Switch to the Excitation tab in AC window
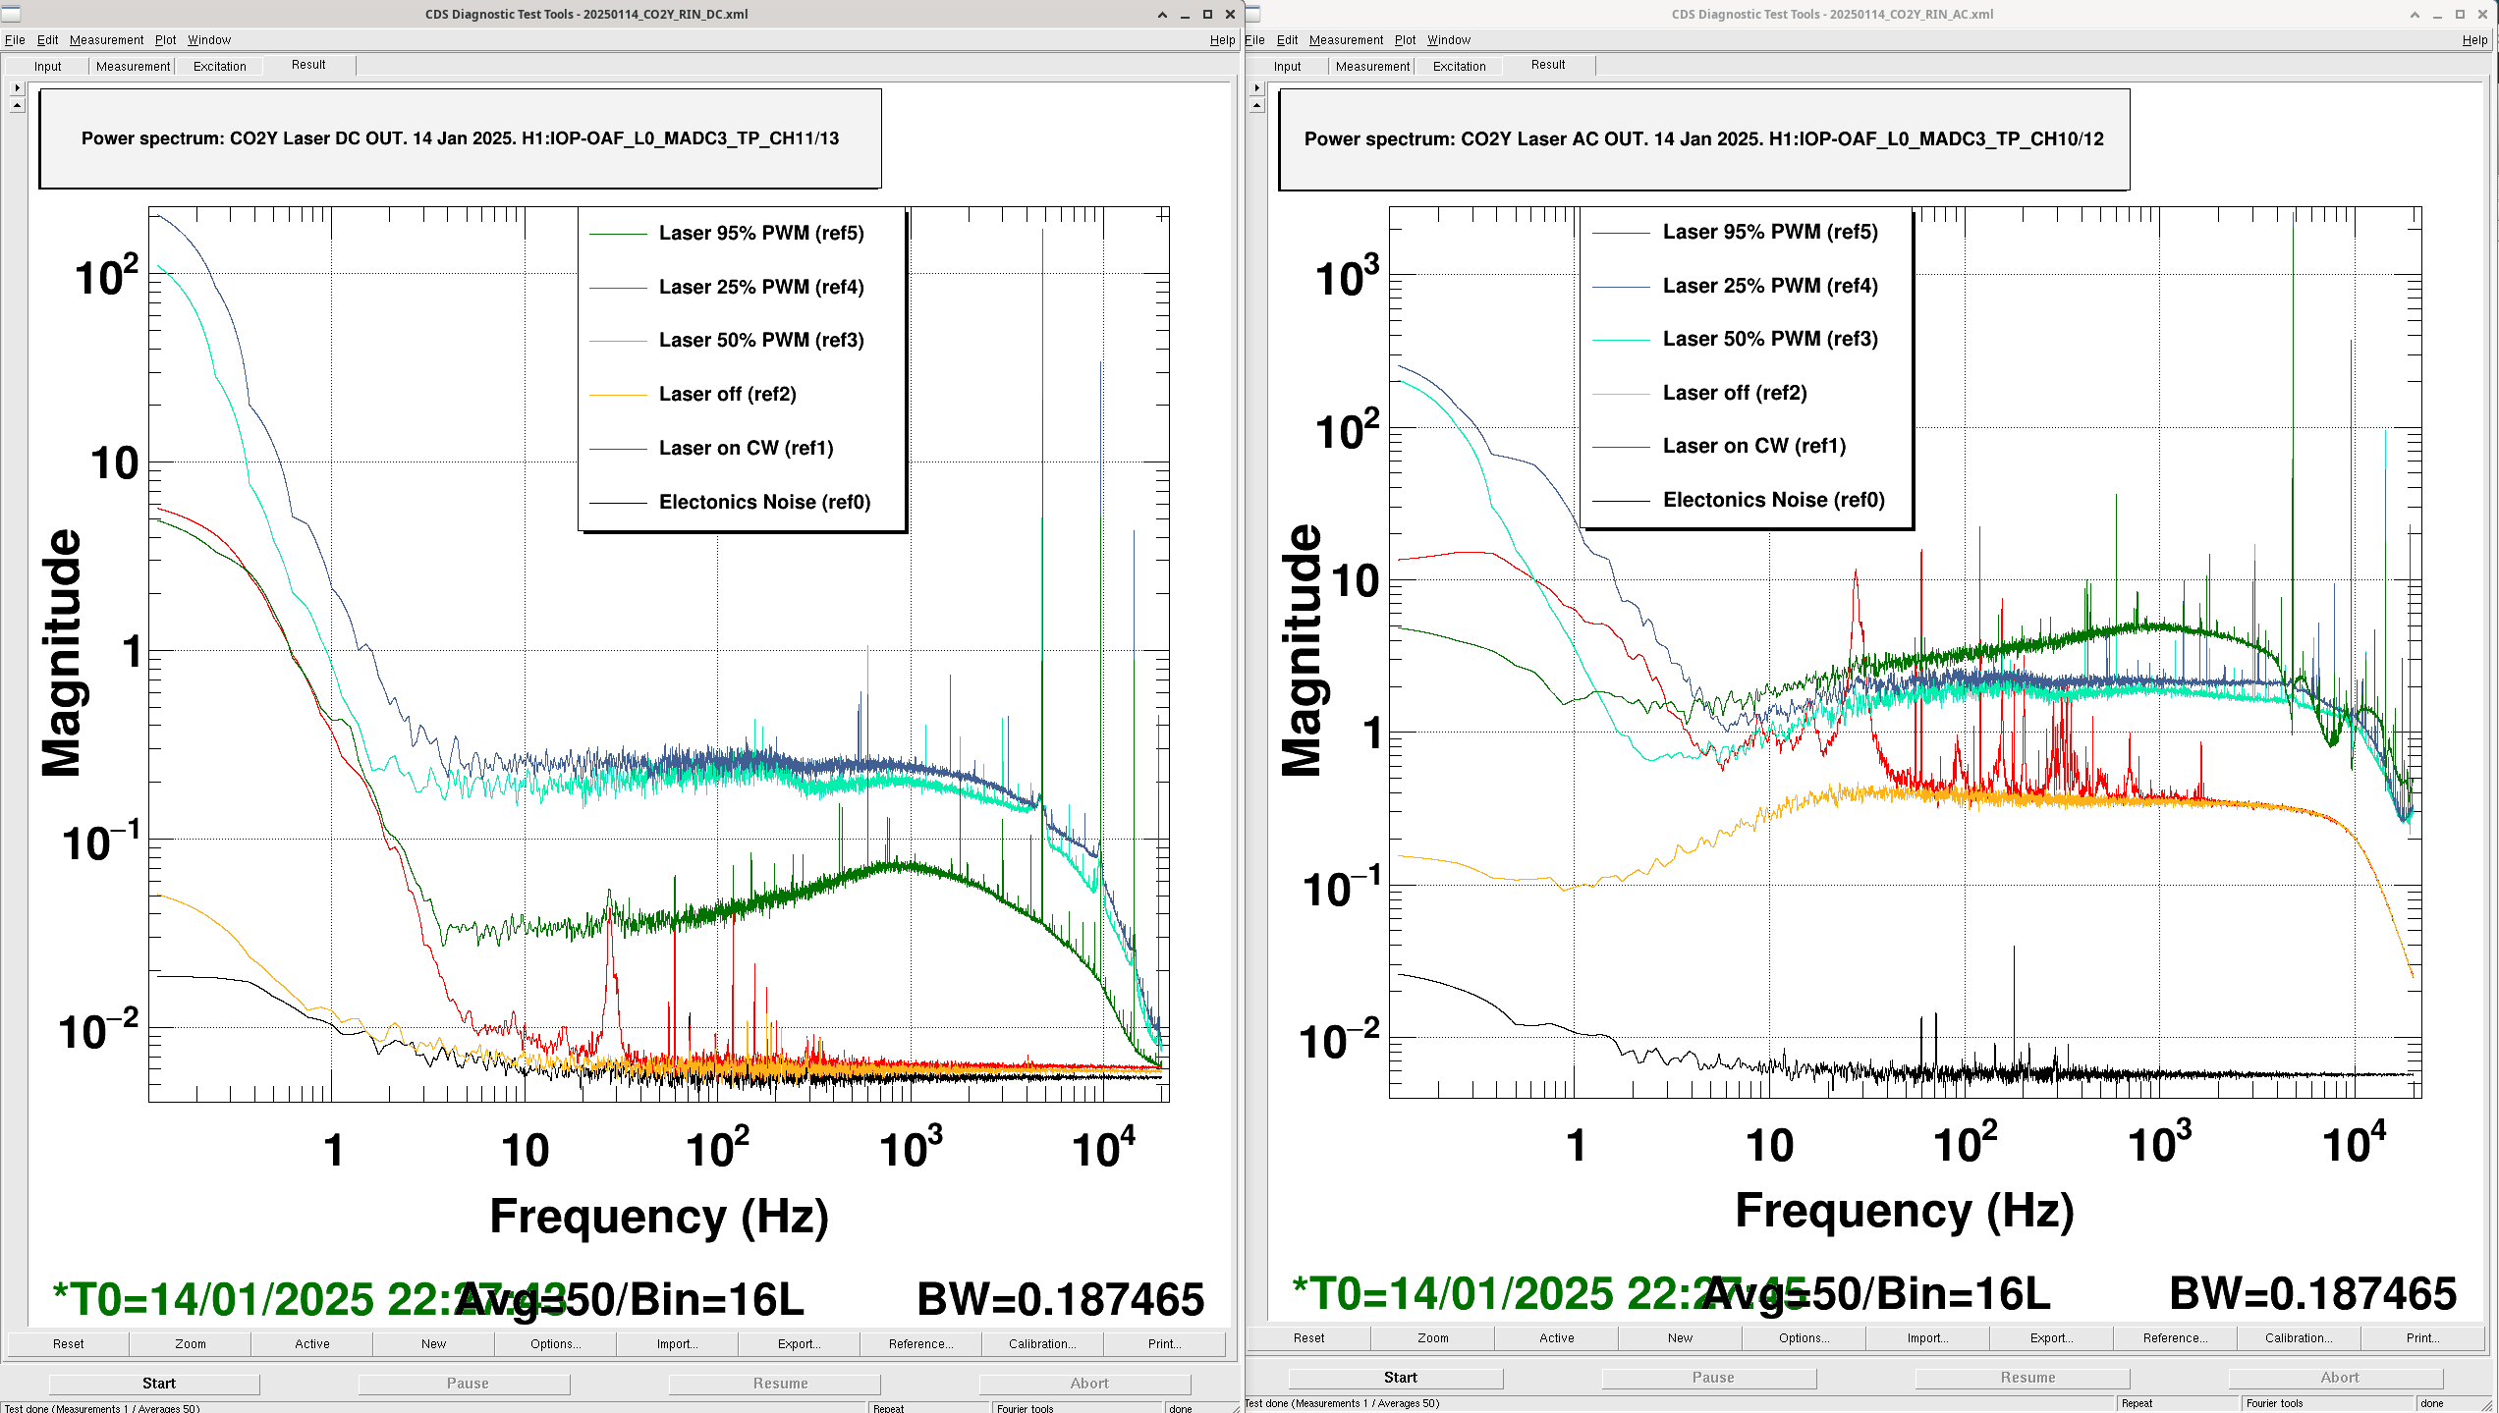Image resolution: width=2499 pixels, height=1413 pixels. pyautogui.click(x=1459, y=66)
